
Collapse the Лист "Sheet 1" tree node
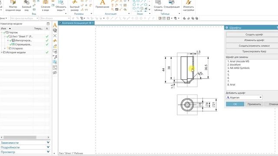coord(5,36)
